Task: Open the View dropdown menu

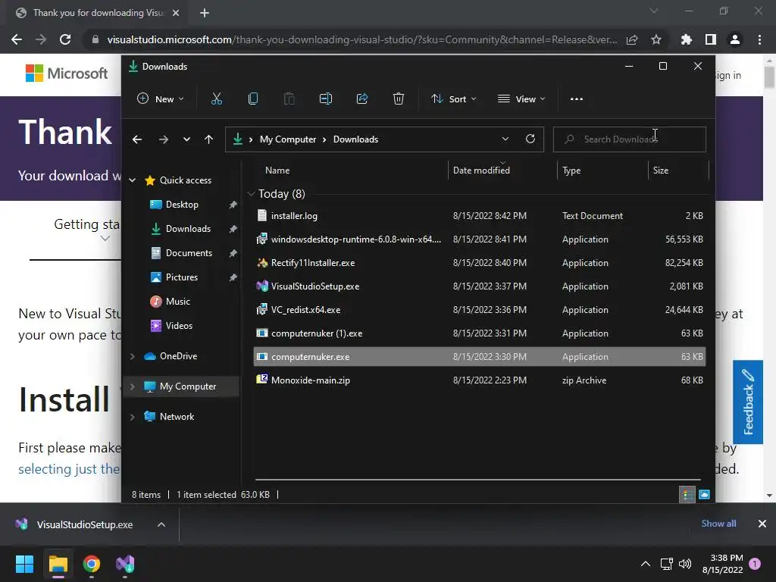Action: (521, 99)
